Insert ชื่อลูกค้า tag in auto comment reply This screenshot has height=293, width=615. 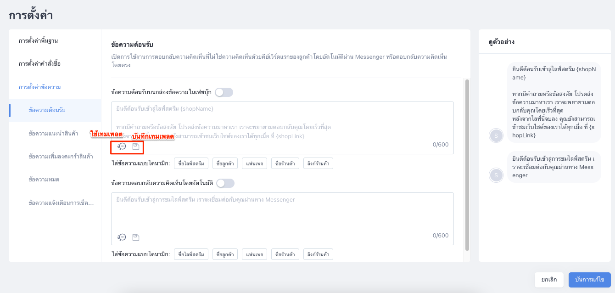[225, 254]
